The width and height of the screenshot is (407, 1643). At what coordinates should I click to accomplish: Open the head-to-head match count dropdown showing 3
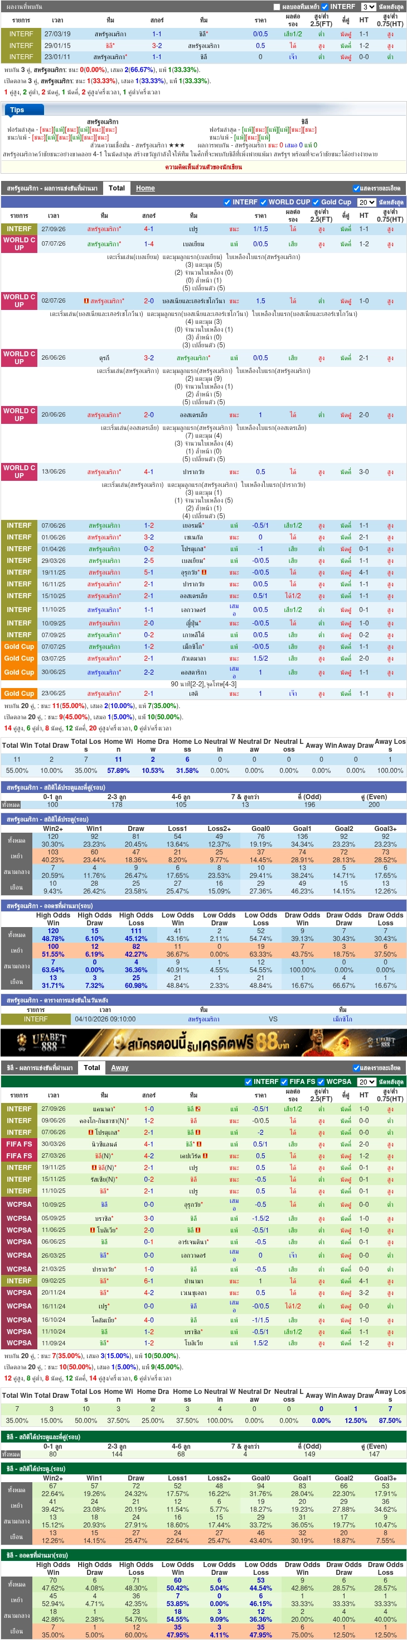[368, 7]
